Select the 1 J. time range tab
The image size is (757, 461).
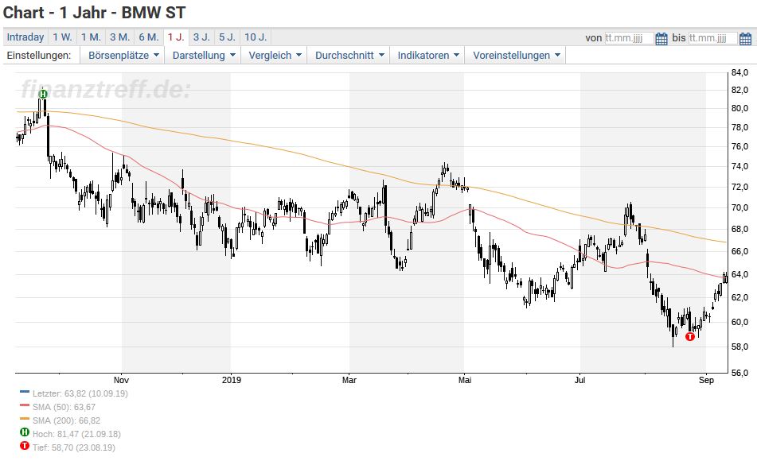point(176,37)
